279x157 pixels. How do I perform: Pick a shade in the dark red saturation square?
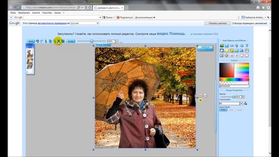227,70
